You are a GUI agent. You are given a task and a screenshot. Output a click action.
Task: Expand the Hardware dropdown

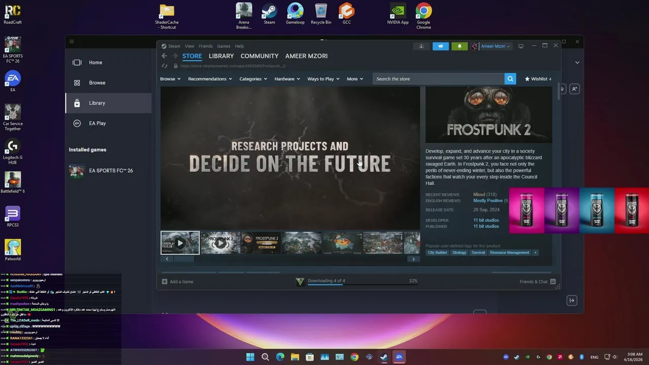point(287,79)
